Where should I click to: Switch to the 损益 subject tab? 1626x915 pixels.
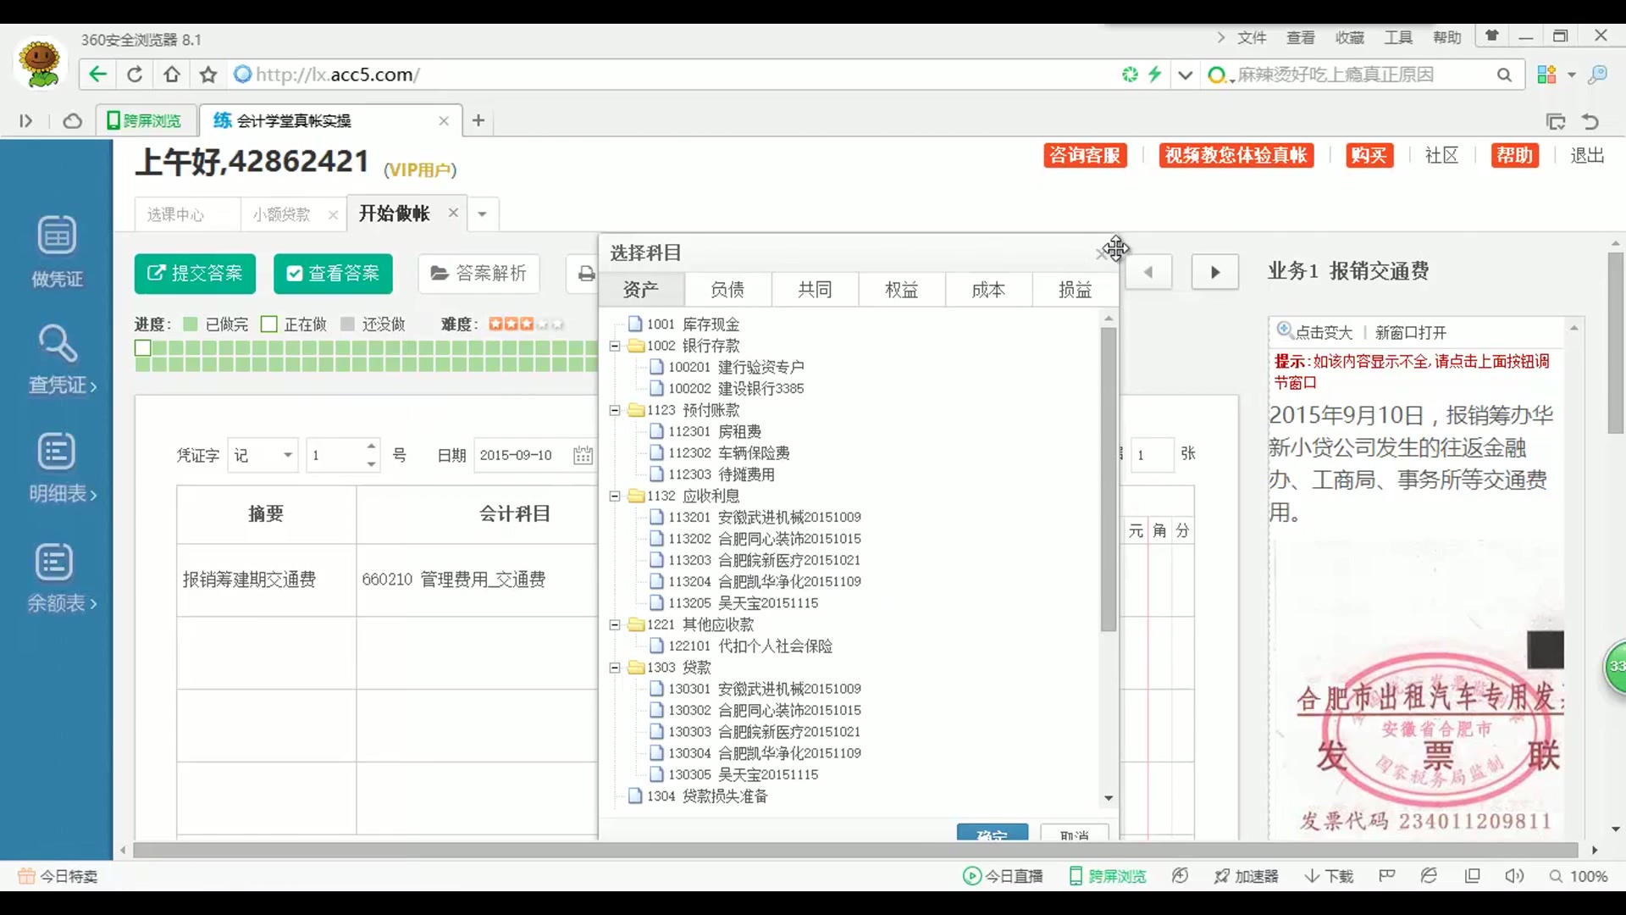1075,290
